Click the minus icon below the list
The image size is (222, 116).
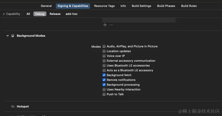point(111,25)
